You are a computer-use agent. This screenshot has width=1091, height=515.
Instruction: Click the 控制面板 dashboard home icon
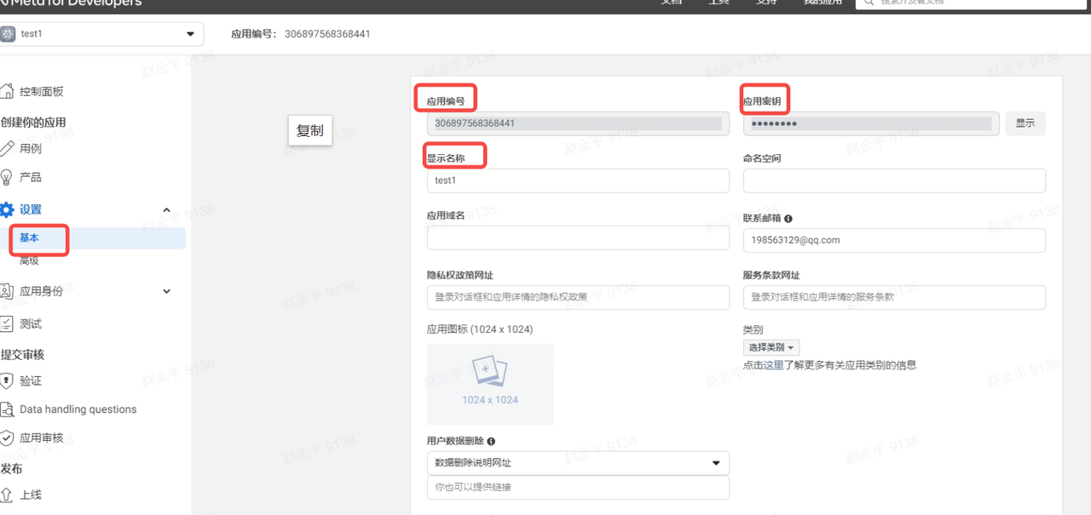[x=8, y=92]
